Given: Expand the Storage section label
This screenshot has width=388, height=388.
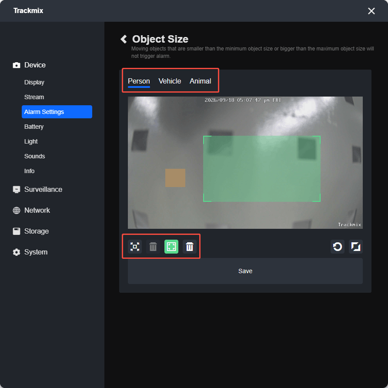Looking at the screenshot, I should pos(37,231).
